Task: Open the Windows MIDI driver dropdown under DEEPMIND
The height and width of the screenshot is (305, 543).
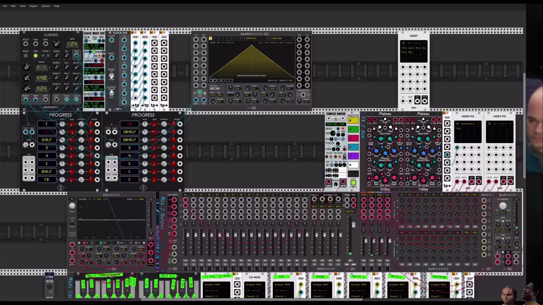Action: 439,285
